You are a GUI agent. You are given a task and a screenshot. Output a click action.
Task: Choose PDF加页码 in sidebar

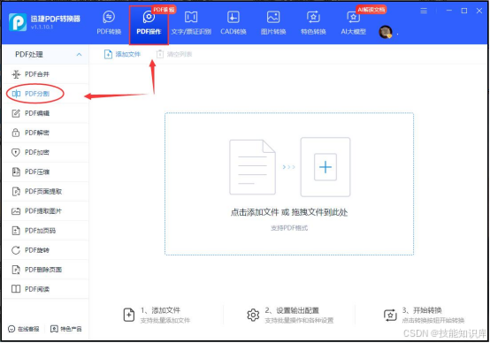tap(45, 231)
